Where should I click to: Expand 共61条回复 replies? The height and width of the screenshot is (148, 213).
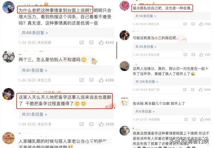click(34, 70)
